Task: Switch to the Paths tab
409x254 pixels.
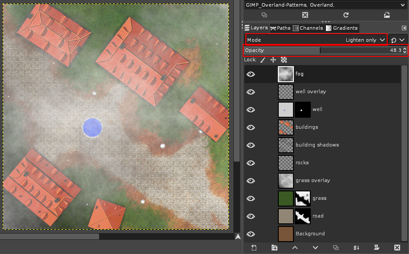Action: tap(281, 28)
